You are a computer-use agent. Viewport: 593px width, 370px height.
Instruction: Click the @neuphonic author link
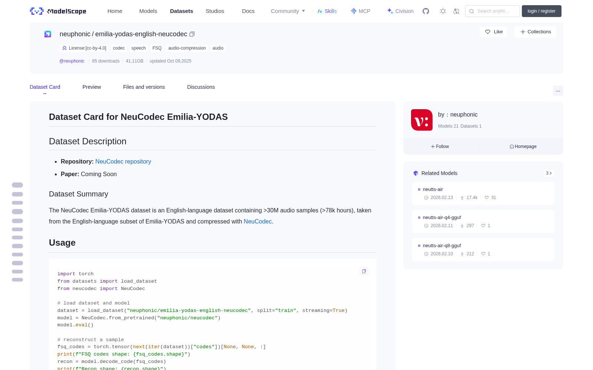point(72,61)
